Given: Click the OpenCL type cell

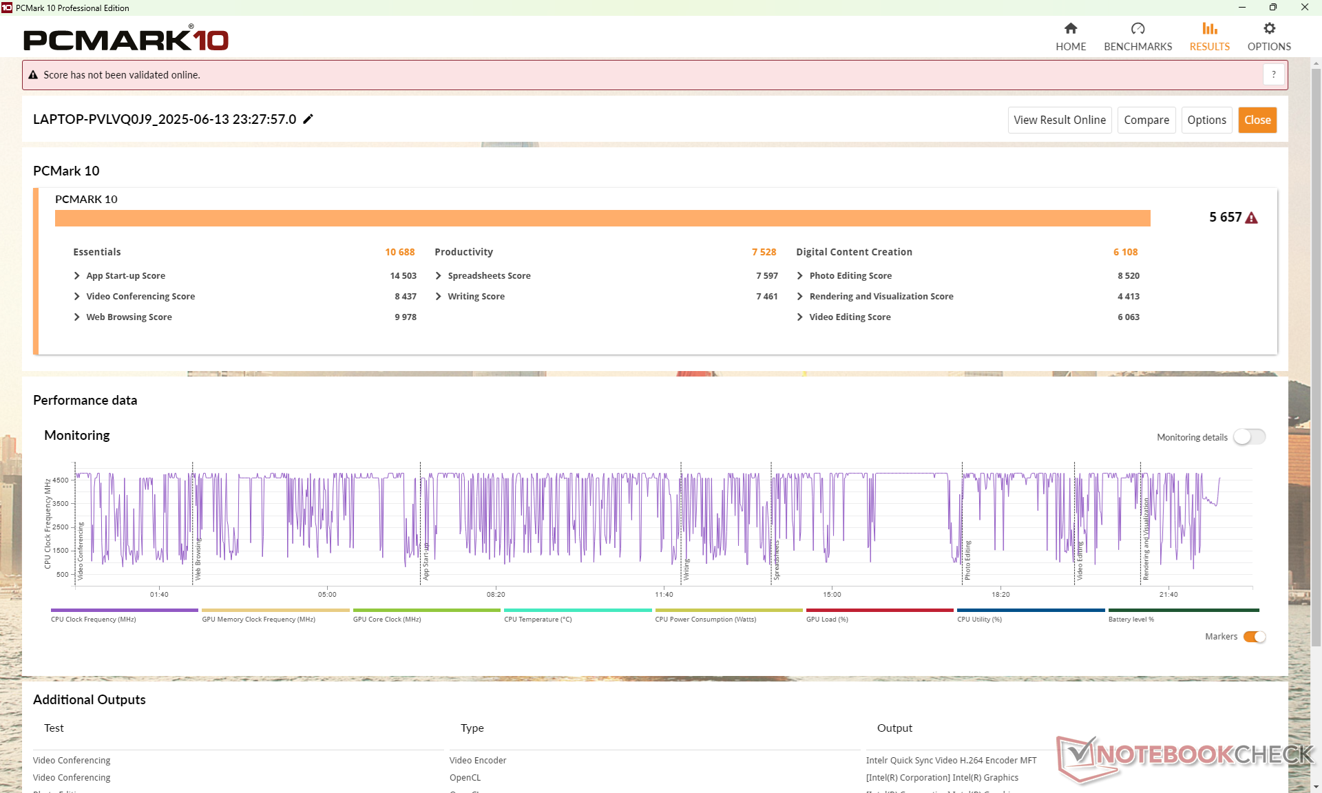Looking at the screenshot, I should (x=465, y=777).
